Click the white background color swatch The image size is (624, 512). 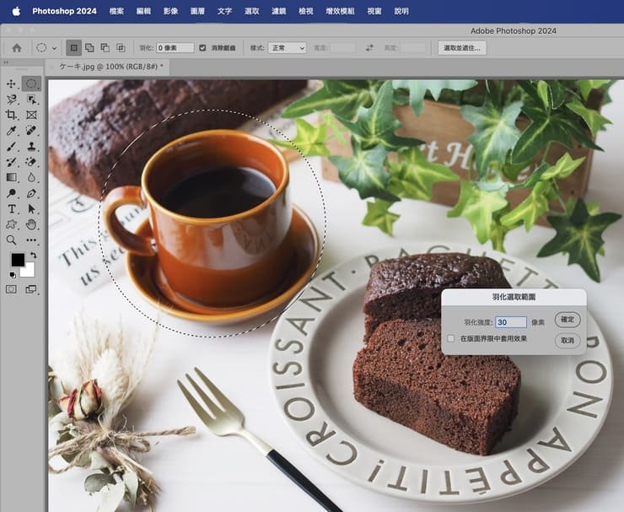(x=30, y=271)
